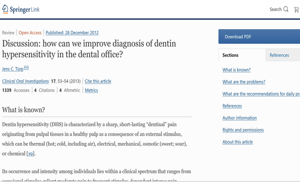Viewport: 300px width, 182px height.
Task: Click the References link in the sections list
Action: click(x=232, y=106)
